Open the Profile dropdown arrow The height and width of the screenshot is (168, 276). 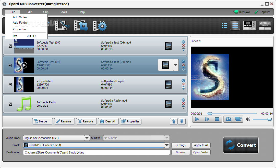167,145
